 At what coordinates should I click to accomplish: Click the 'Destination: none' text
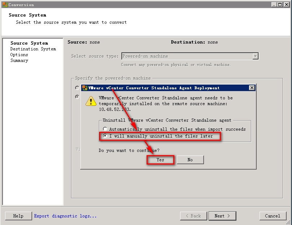pos(195,42)
